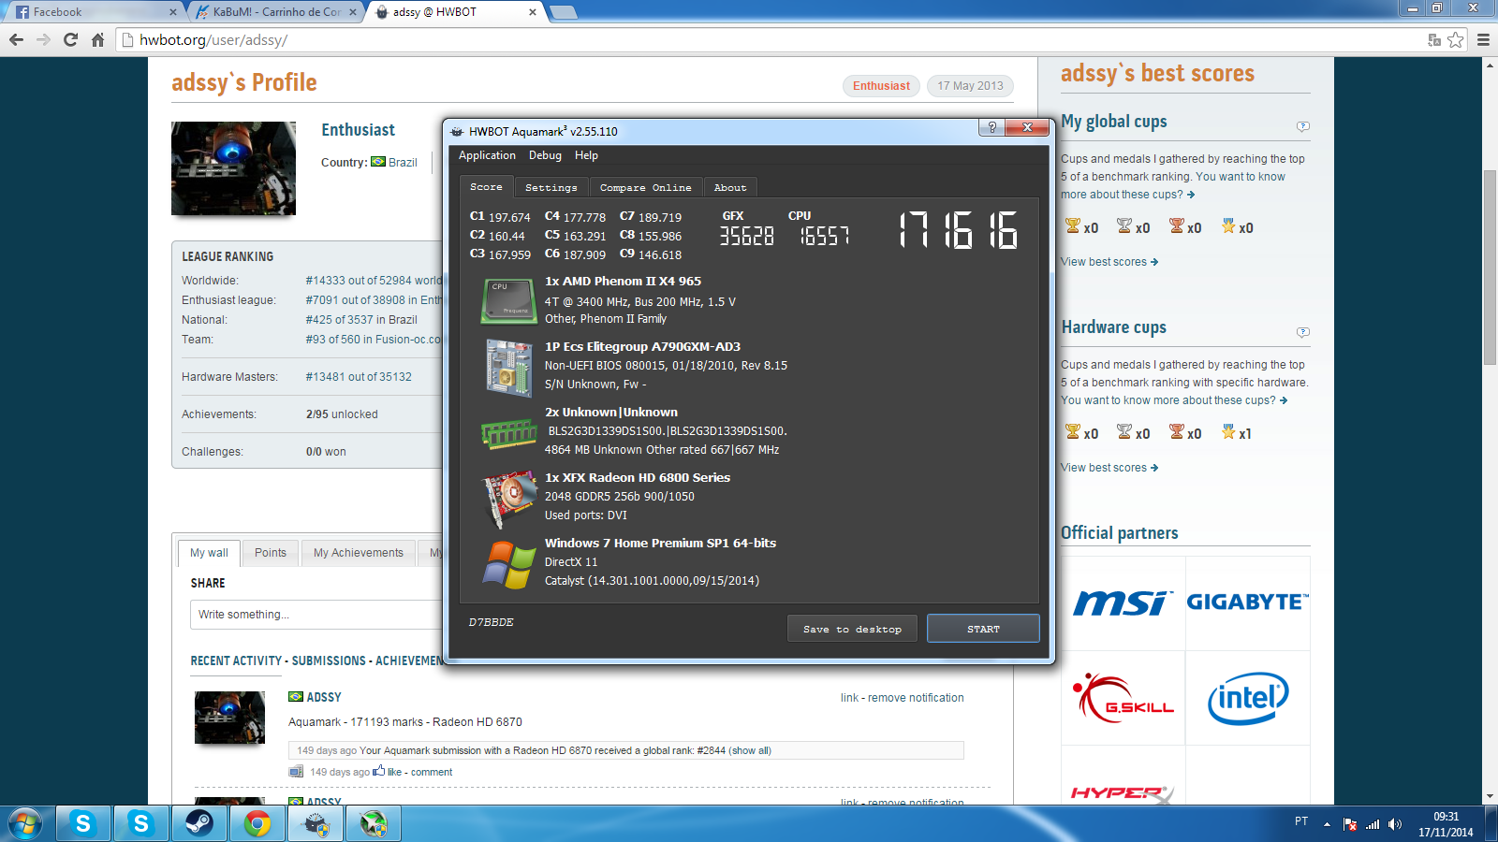
Task: Click the RAM memory stick icon
Action: 508,433
